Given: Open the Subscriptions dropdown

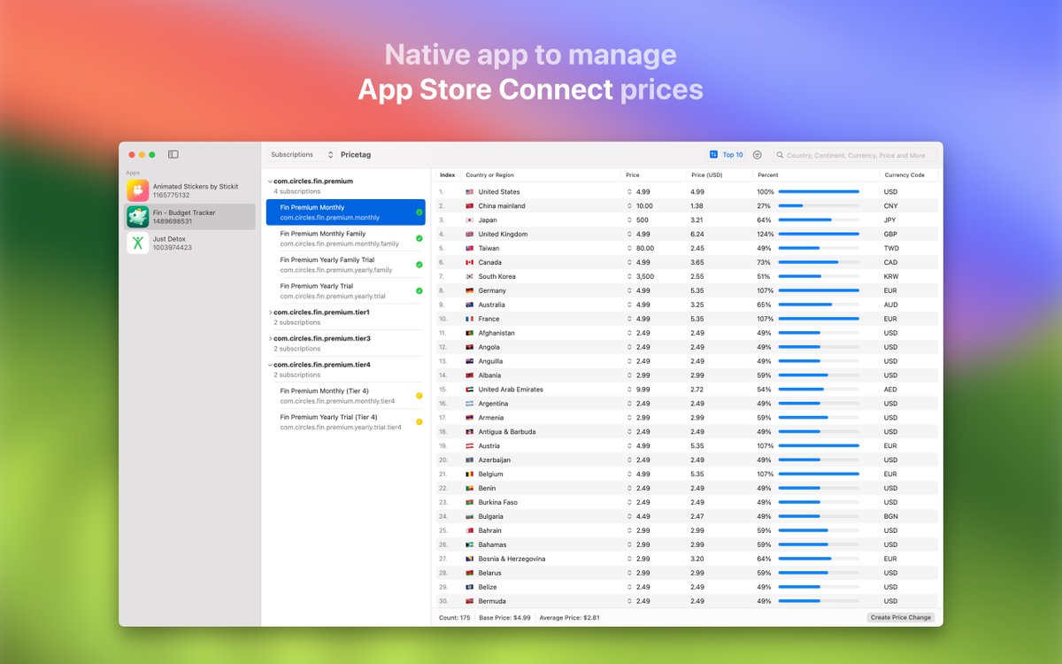Looking at the screenshot, I should tap(302, 155).
